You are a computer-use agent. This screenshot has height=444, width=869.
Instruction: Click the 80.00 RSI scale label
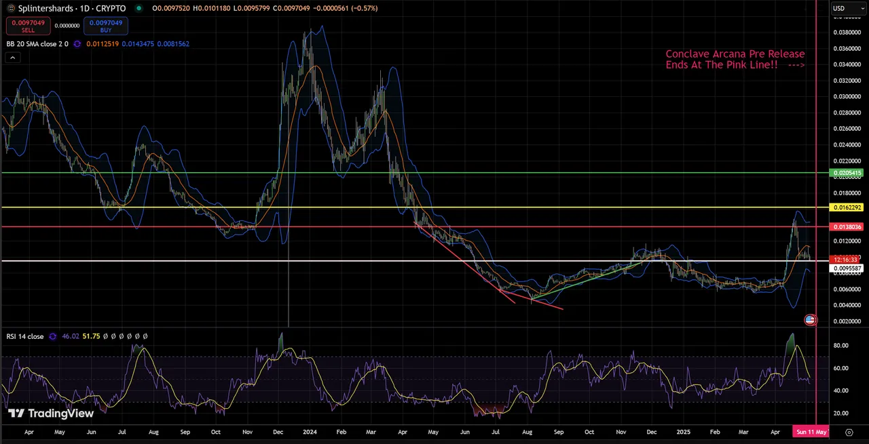pos(841,346)
